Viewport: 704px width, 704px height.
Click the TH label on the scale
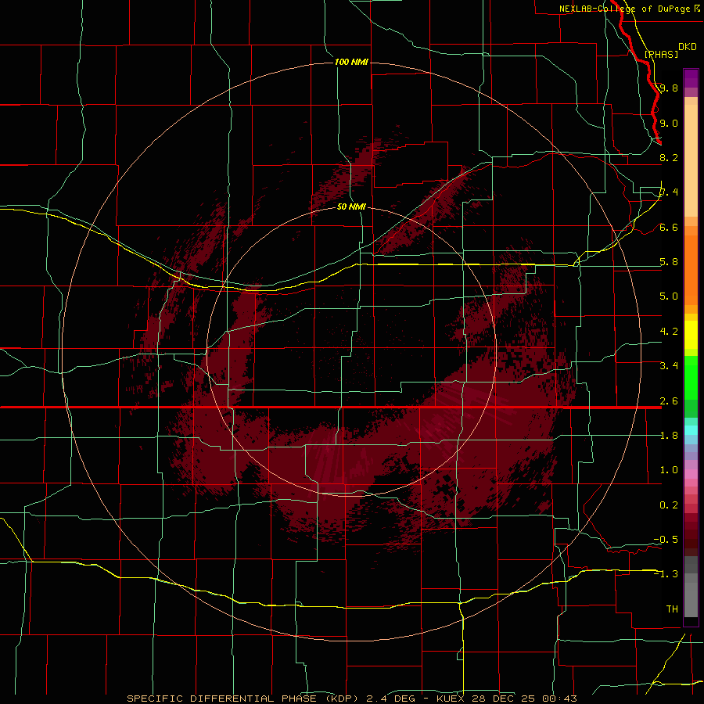tap(672, 609)
